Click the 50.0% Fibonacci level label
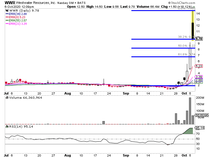Screen dimensions: 209x158 187,46
